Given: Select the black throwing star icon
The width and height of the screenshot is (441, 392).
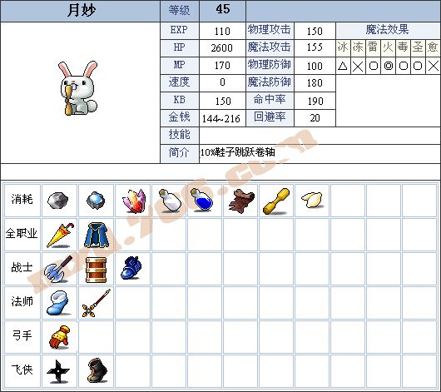Looking at the screenshot, I should [x=58, y=371].
